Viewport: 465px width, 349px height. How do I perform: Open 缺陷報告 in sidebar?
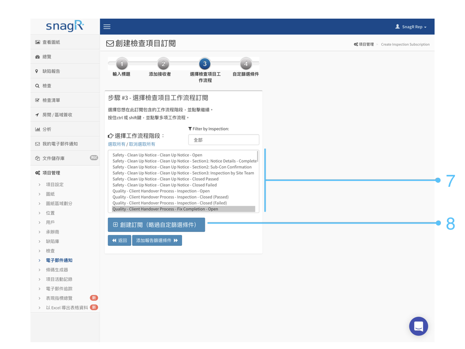coord(65,71)
